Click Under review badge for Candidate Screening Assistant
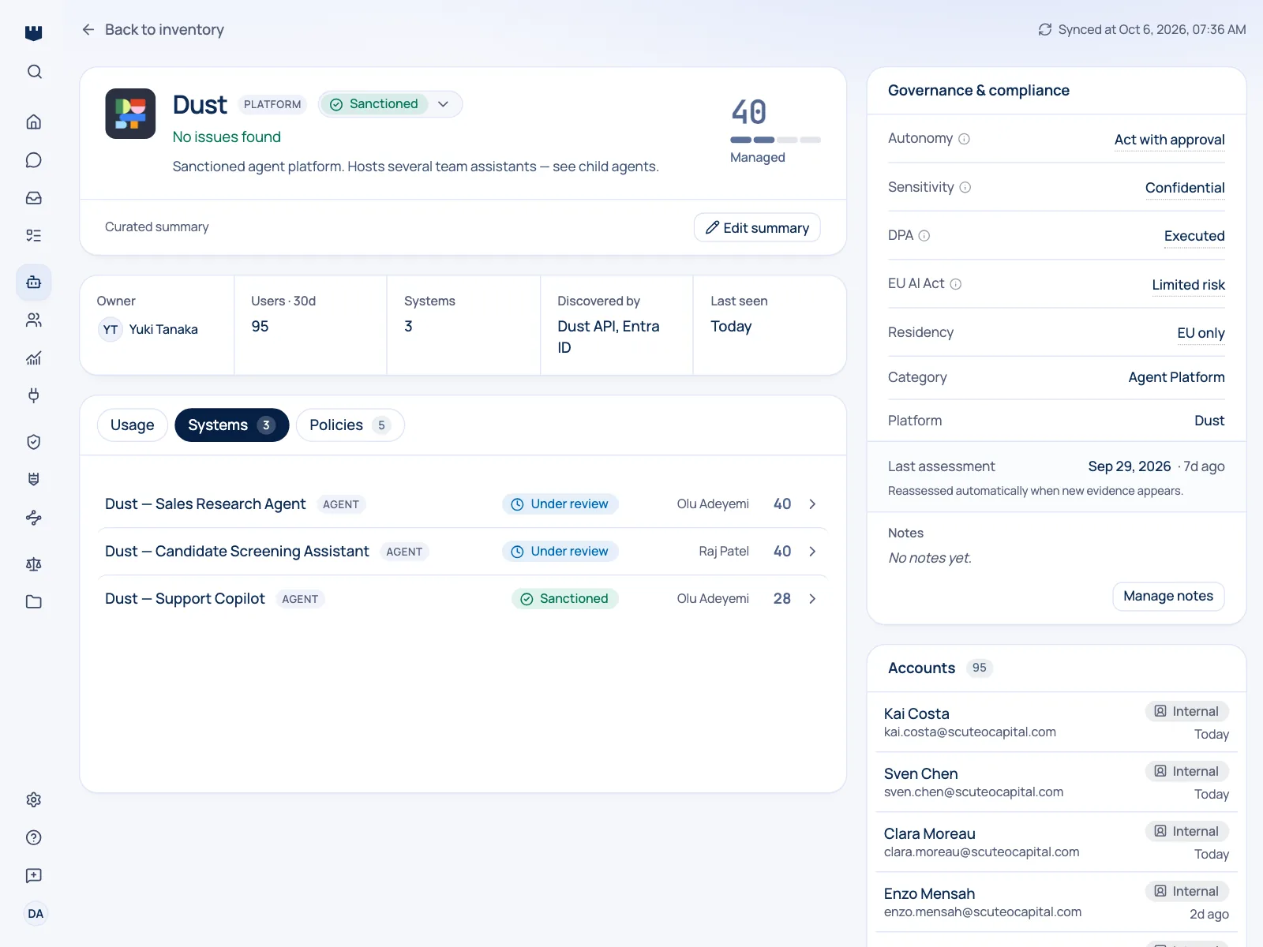 pyautogui.click(x=560, y=552)
